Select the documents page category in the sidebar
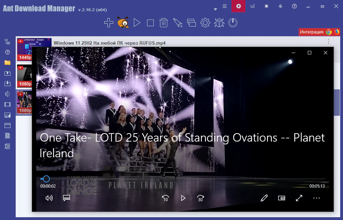This screenshot has height=220, width=343. click(x=7, y=136)
